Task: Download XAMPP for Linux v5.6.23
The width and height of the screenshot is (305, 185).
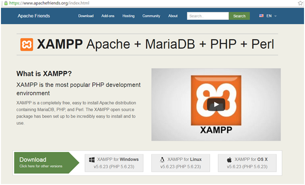Action: (181, 163)
